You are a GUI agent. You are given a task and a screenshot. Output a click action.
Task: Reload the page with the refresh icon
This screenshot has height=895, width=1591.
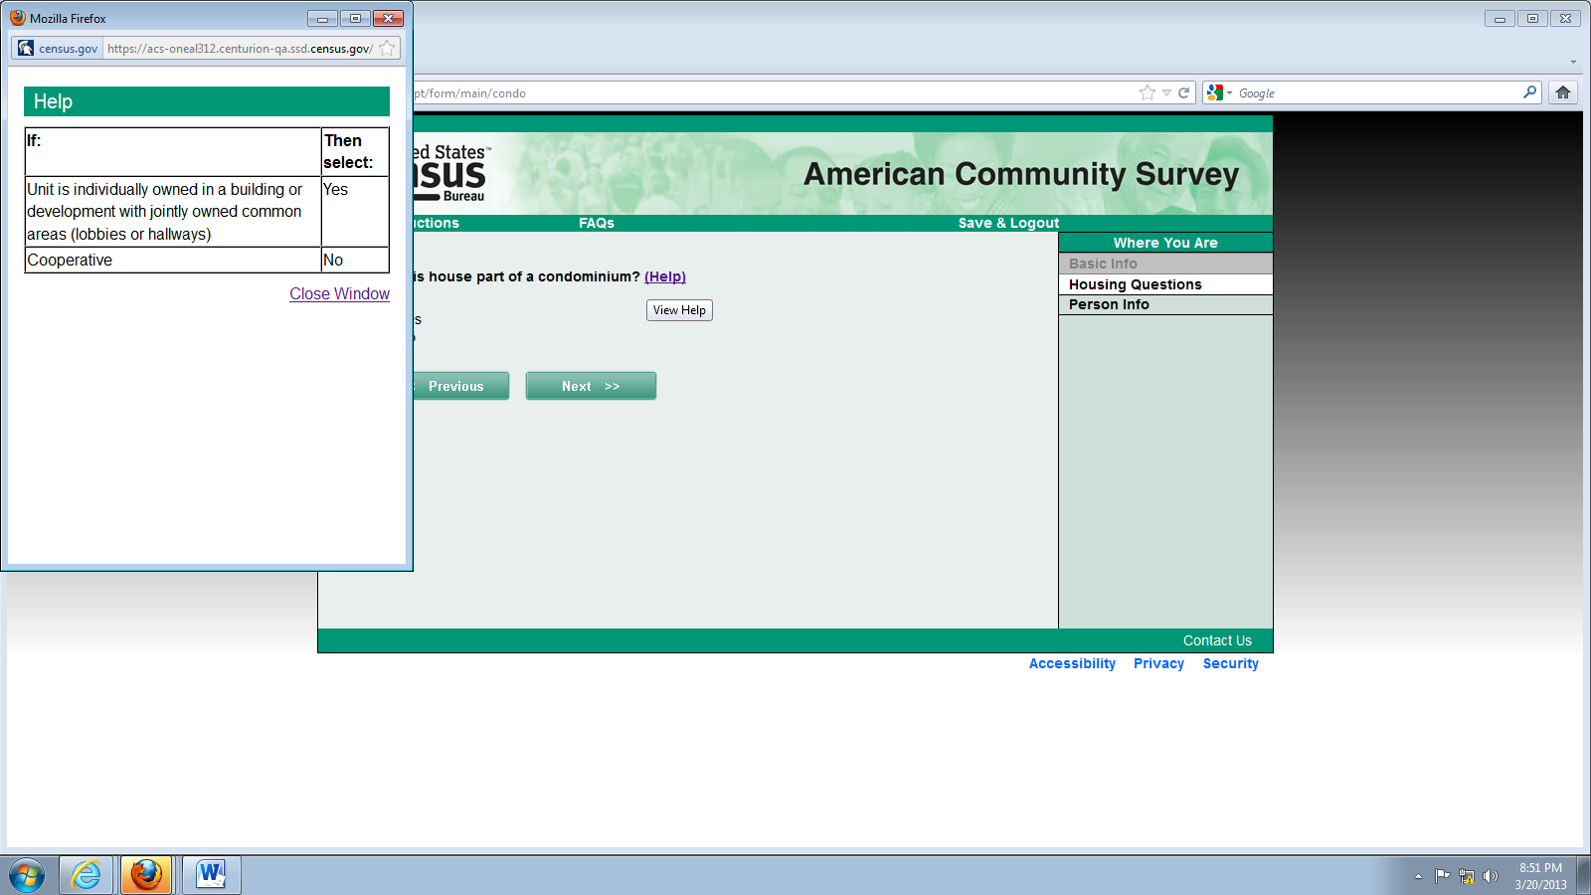(1183, 92)
